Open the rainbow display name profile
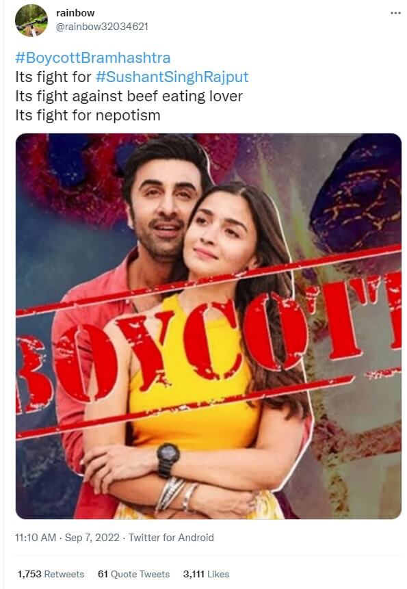The width and height of the screenshot is (407, 589). (x=75, y=13)
